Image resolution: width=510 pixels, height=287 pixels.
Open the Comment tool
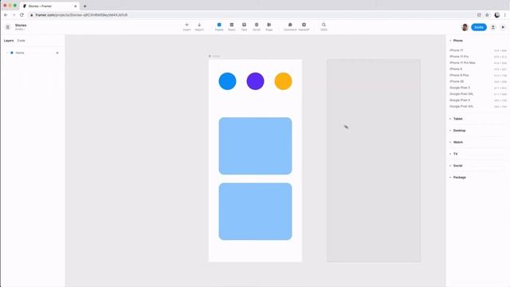290,26
